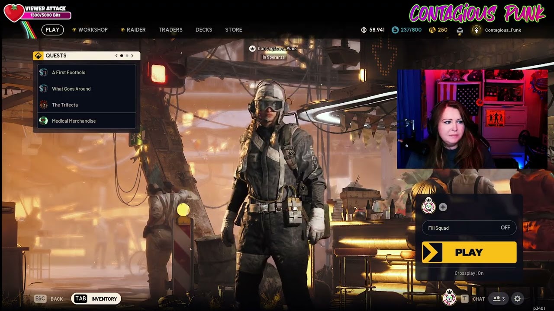Open the Chat button
Screen dimensions: 554x311
[479, 299]
